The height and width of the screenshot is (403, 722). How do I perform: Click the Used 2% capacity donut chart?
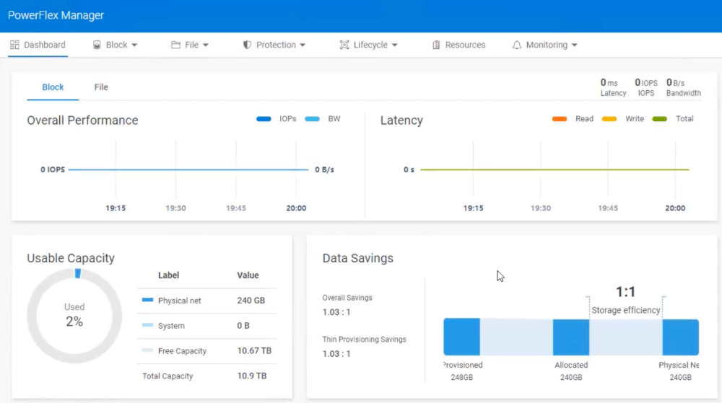click(74, 315)
